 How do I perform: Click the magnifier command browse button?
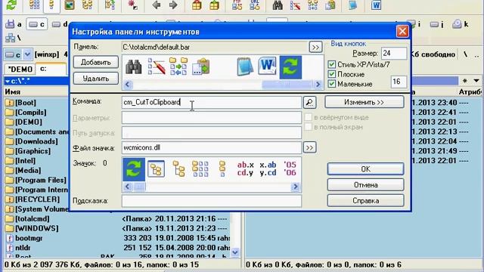(x=309, y=102)
